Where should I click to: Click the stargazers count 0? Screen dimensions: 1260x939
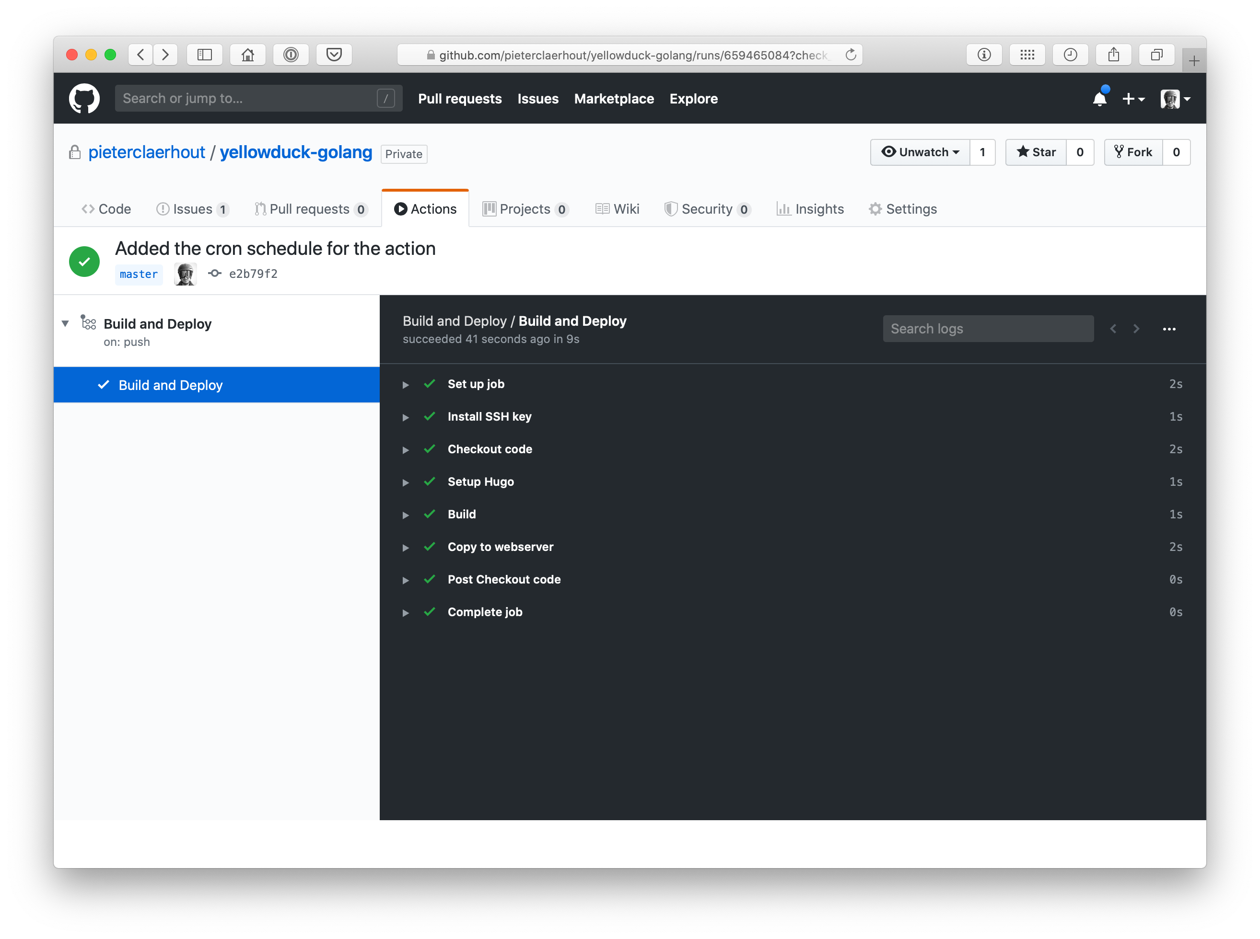click(1080, 152)
